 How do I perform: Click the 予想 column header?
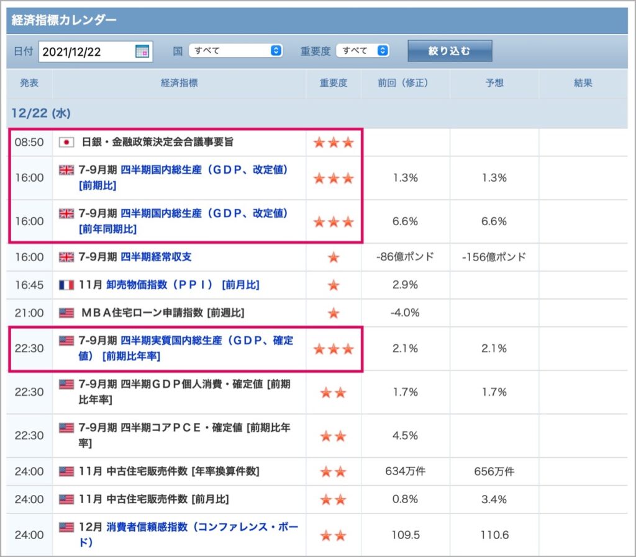click(x=494, y=83)
